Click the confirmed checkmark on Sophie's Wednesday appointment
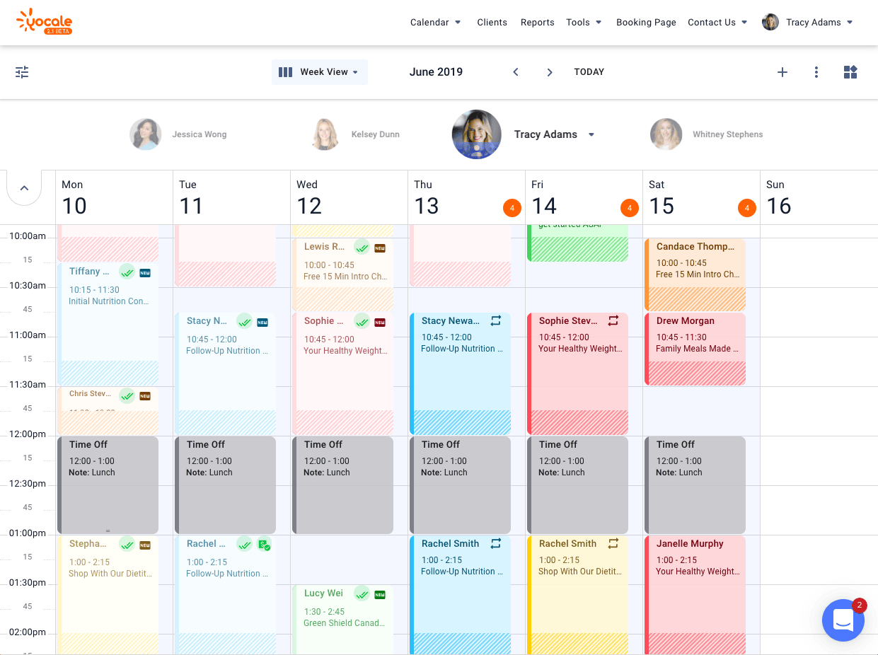 362,320
